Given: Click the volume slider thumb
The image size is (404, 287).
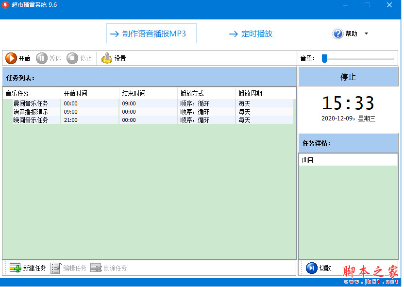Looking at the screenshot, I should coord(325,58).
